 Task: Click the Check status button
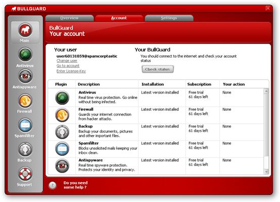(158, 69)
